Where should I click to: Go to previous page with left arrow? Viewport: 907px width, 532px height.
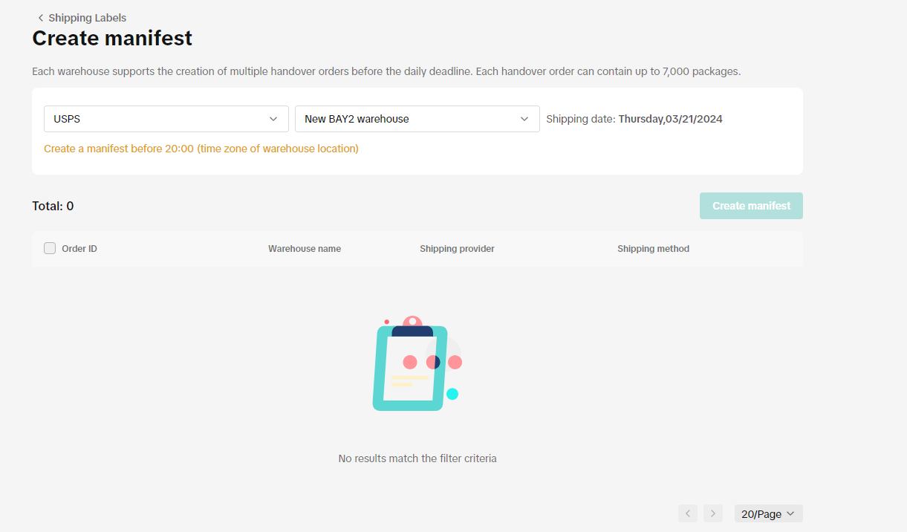[688, 513]
